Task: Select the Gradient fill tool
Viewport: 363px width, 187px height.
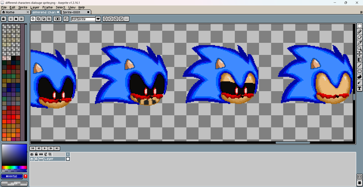Action: (x=359, y=60)
